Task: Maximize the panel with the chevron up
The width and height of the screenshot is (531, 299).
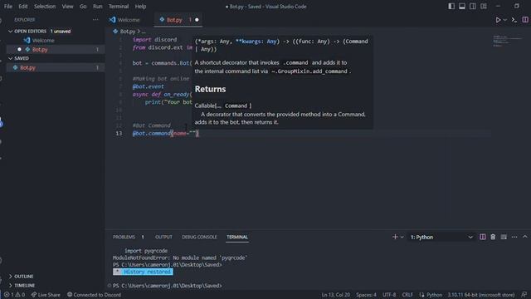Action: click(525, 237)
